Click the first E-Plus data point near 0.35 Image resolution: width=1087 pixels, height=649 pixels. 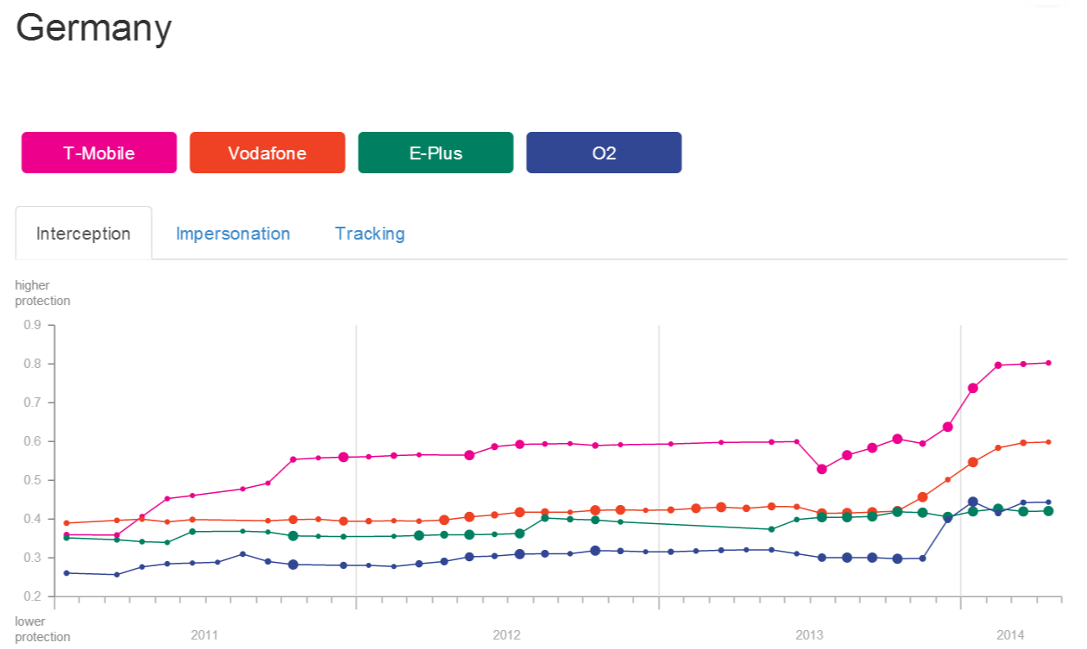coord(66,538)
